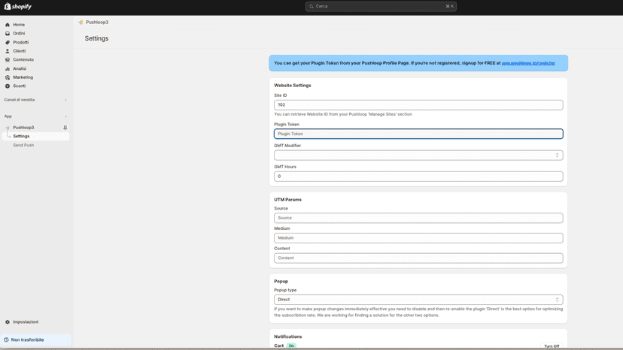Image resolution: width=623 pixels, height=350 pixels.
Task: Open Impostazioni gear icon
Action: point(8,321)
